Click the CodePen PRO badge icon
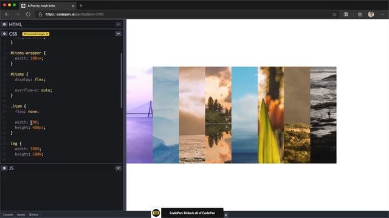Image resolution: width=389 pixels, height=218 pixels. coord(156,213)
